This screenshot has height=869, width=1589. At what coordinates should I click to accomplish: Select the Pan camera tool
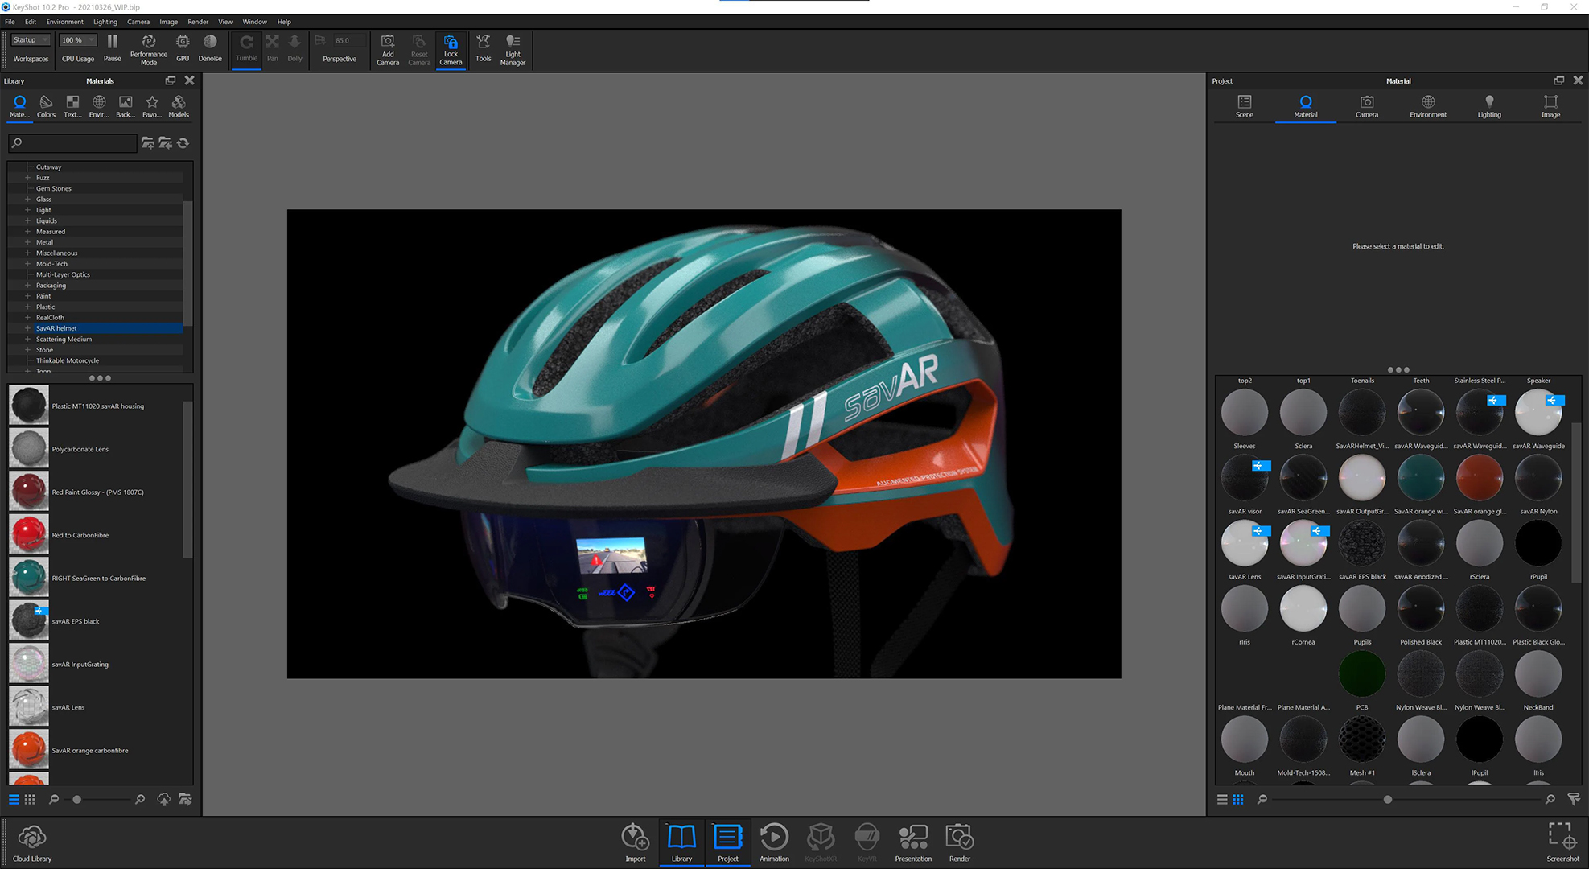point(273,48)
